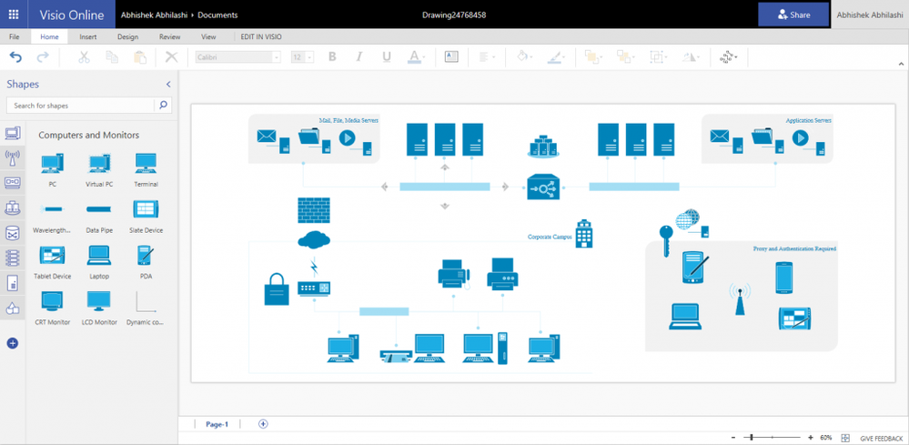Click the zoom slider handle
The width and height of the screenshot is (909, 445).
point(752,438)
